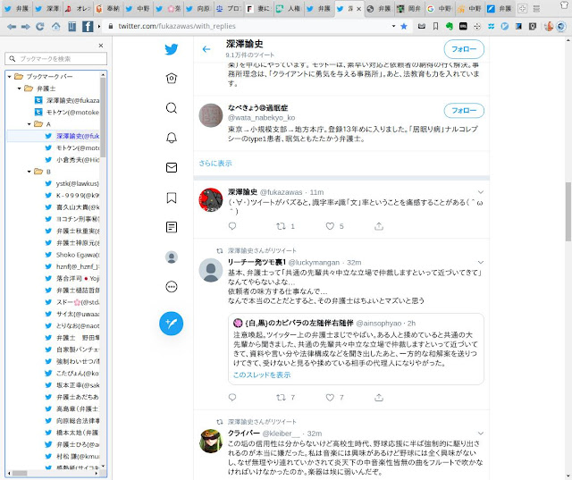Switch to the プロ browser tab
This screenshot has height=480, width=572.
[x=228, y=9]
